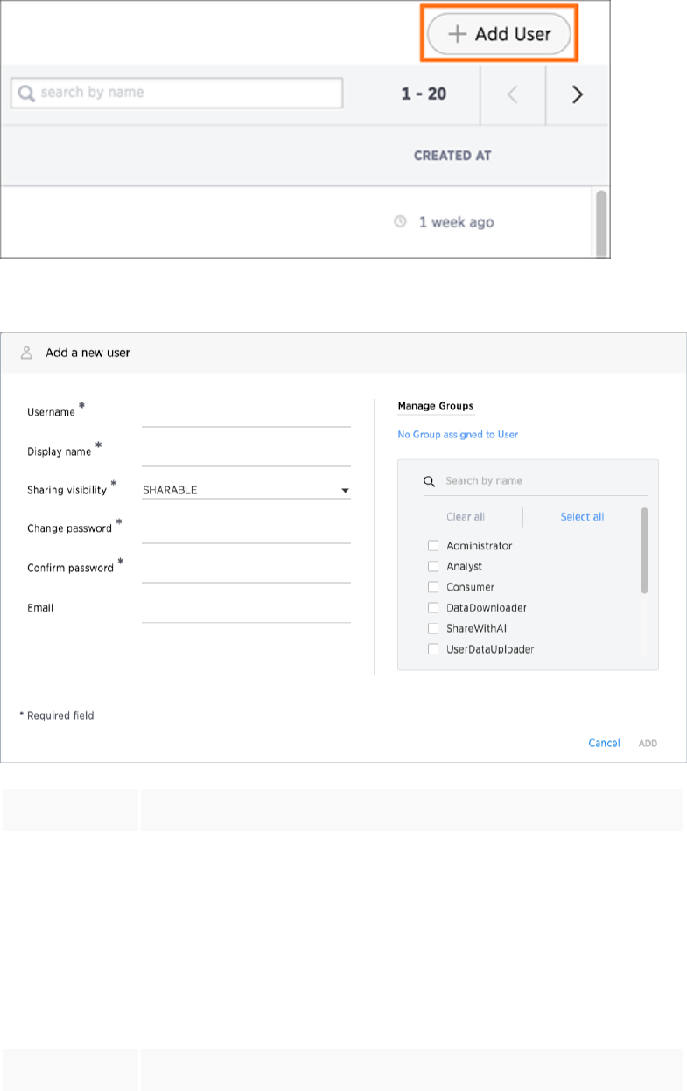Click the CREATED AT column header

(x=452, y=156)
